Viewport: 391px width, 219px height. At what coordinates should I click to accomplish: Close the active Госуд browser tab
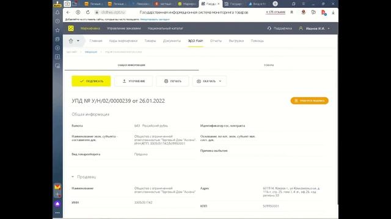click(219, 4)
